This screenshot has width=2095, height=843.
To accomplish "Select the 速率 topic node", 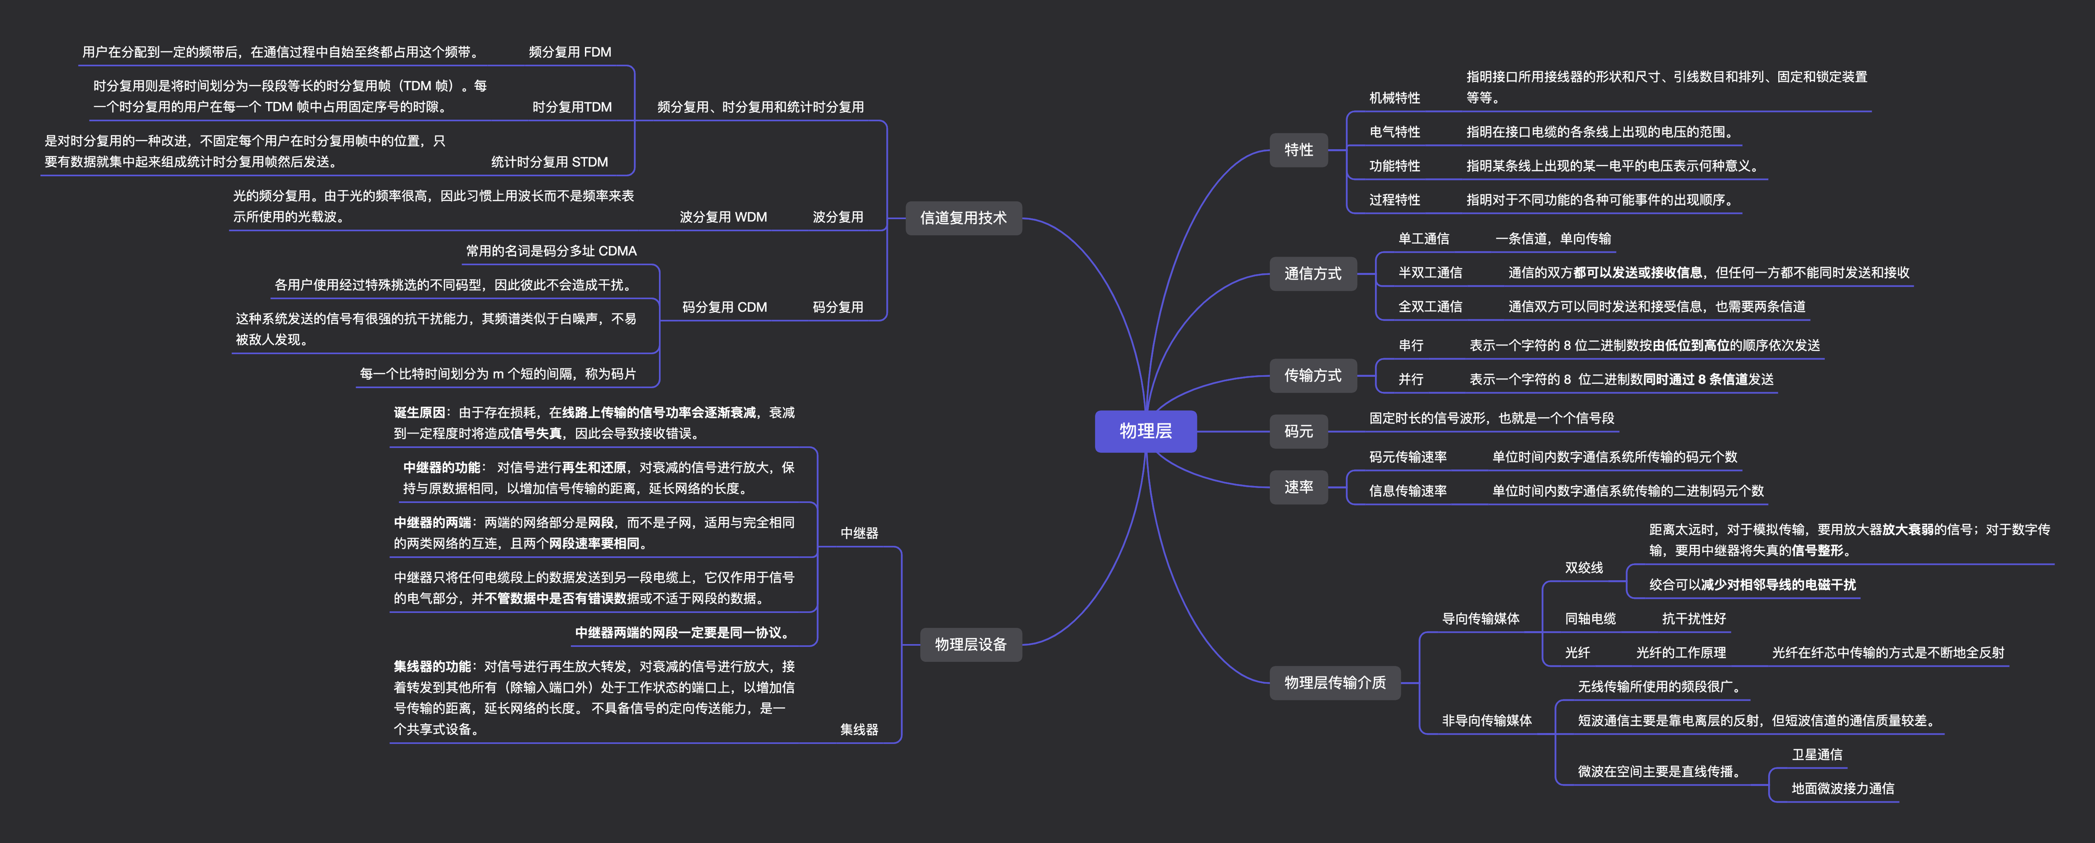I will pyautogui.click(x=1298, y=487).
